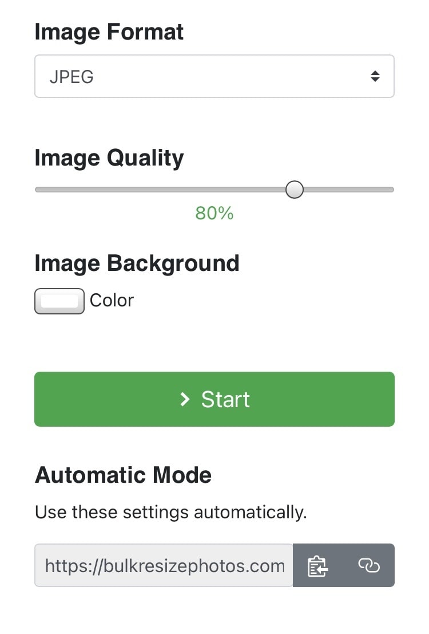Click the Image Format heading
429x634 pixels.
[x=109, y=32]
